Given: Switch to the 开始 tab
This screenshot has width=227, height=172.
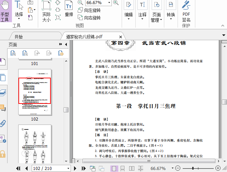Looking at the screenshot, I should tap(18, 37).
